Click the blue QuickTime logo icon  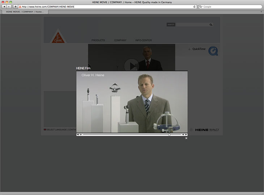pyautogui.click(x=213, y=51)
